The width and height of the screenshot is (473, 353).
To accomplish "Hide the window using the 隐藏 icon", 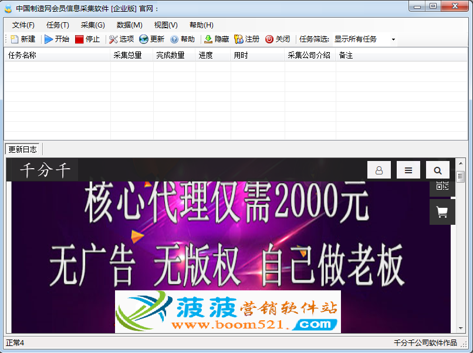I will coord(208,39).
